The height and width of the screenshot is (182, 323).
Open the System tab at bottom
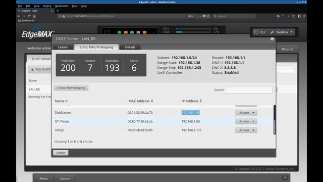click(65, 178)
